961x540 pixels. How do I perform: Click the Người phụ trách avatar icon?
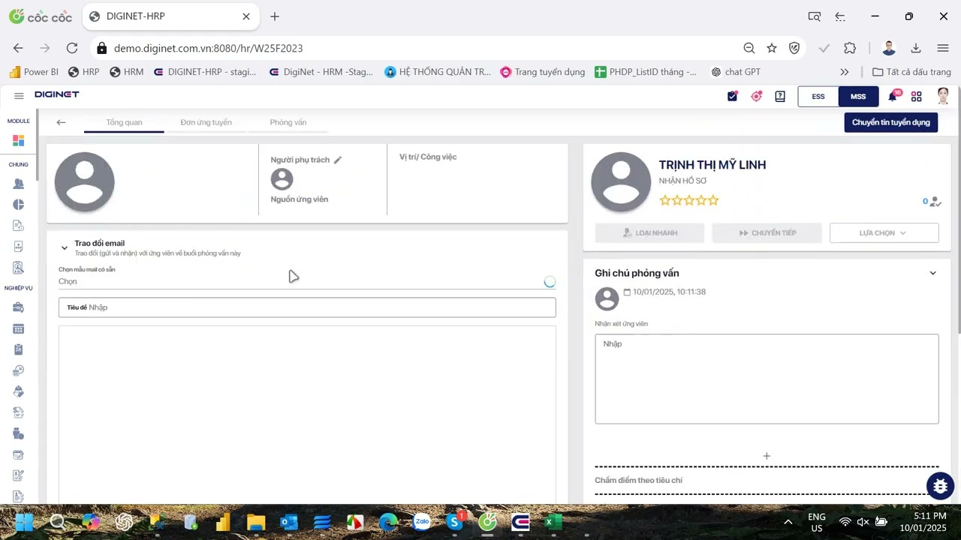(282, 179)
